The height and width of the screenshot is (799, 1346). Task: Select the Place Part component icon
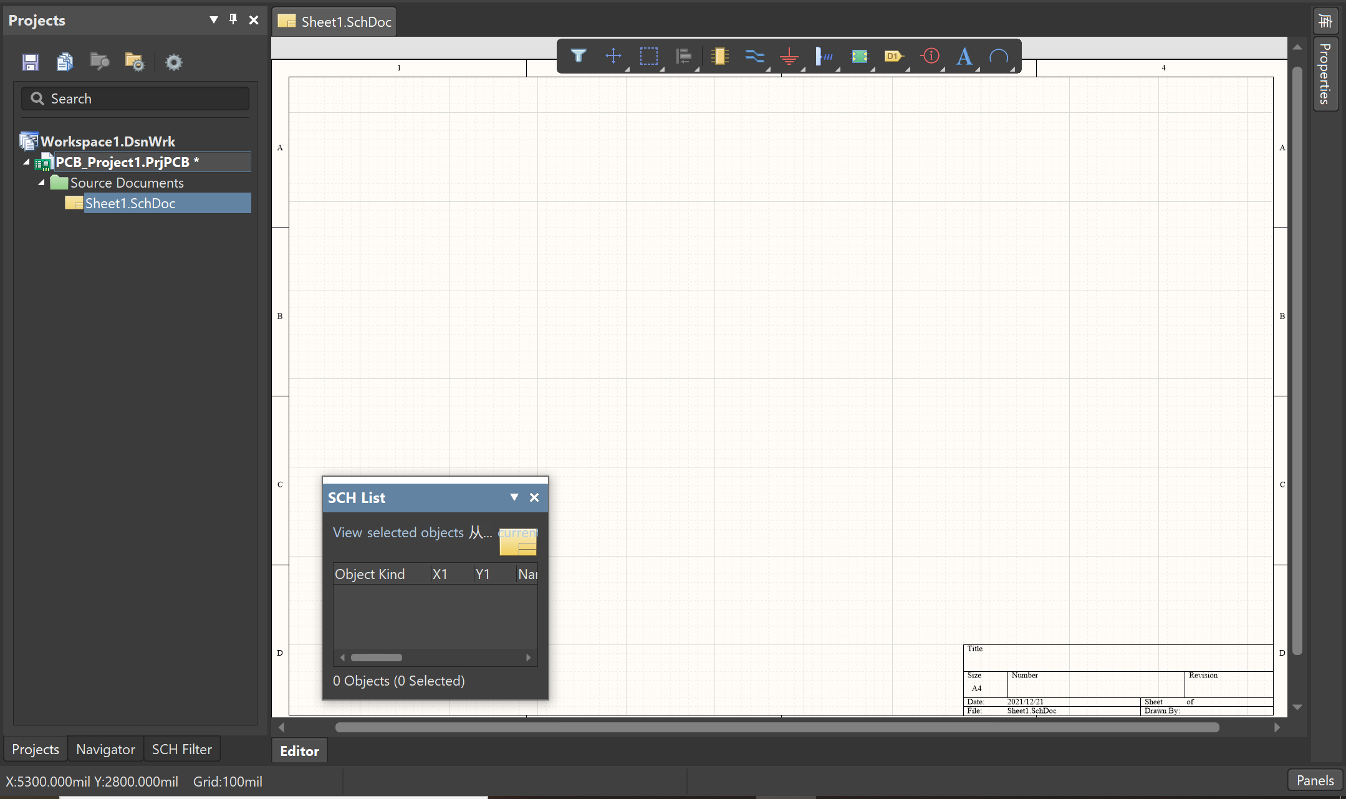(x=719, y=56)
